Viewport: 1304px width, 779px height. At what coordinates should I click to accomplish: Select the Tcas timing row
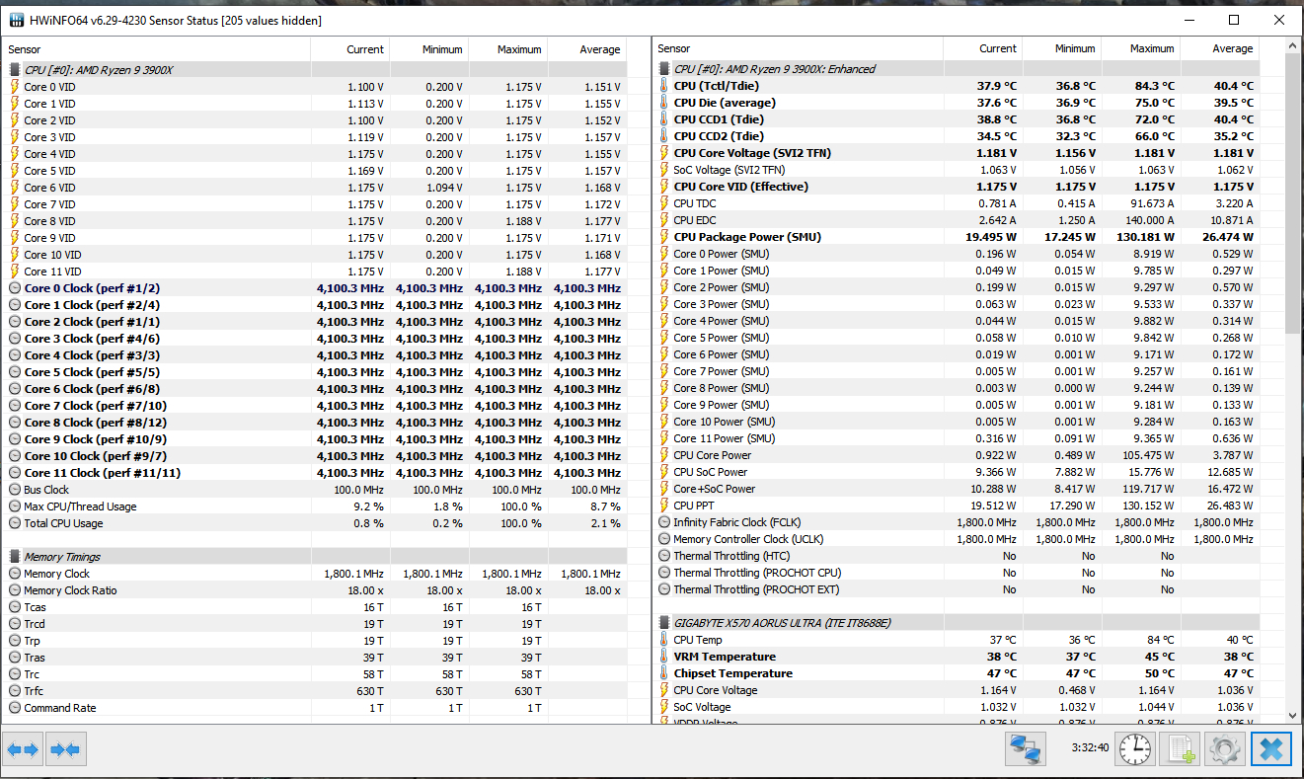(x=315, y=607)
